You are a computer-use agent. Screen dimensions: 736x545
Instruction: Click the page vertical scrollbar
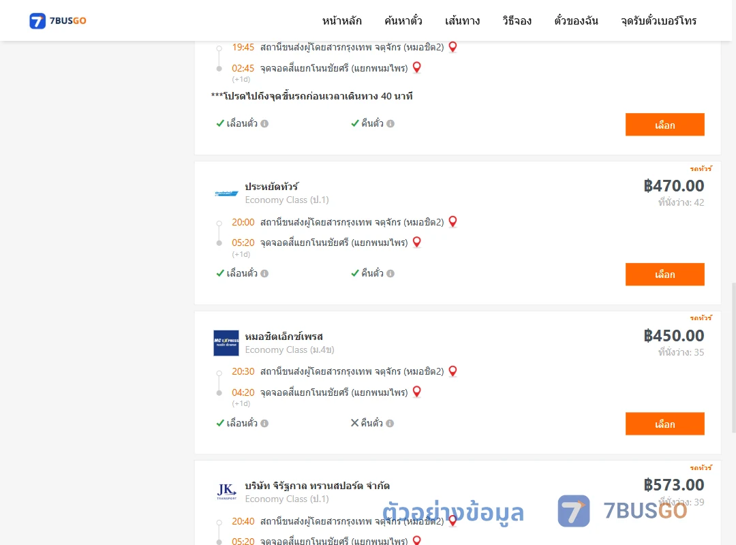click(733, 357)
